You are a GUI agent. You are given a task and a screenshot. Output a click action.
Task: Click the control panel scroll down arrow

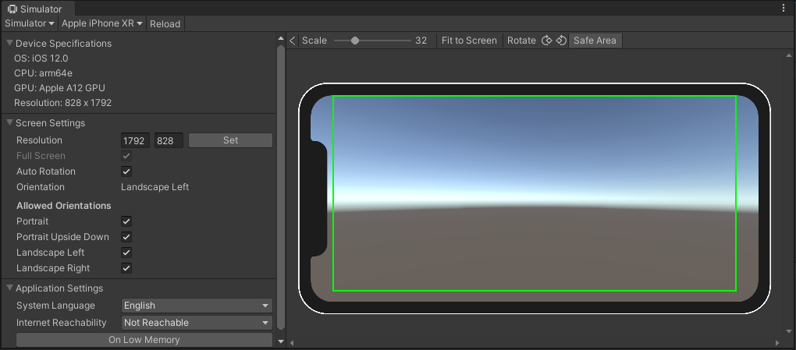pos(281,342)
